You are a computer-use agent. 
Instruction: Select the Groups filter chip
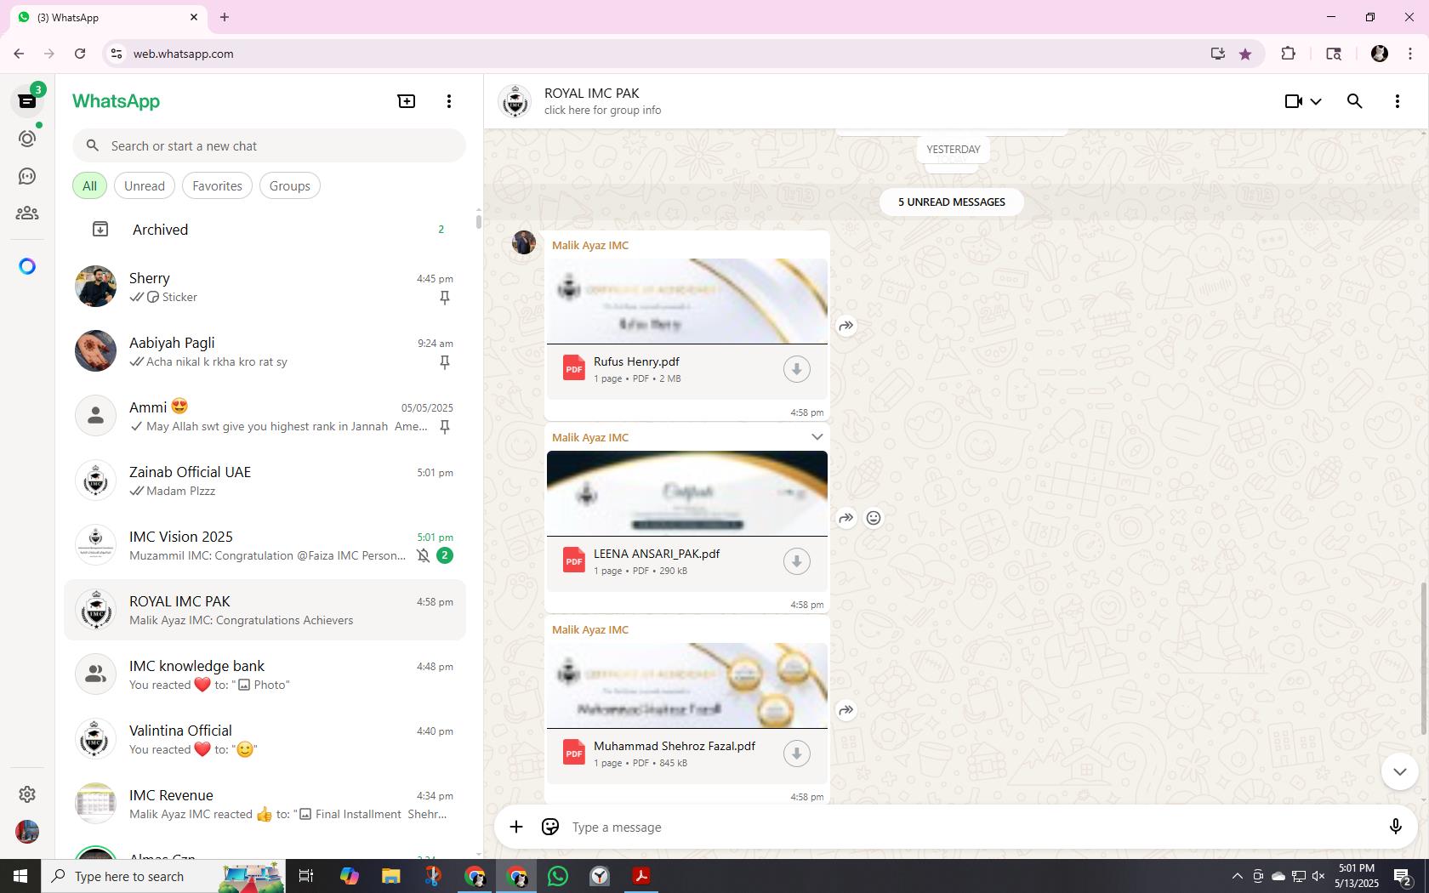pos(289,185)
